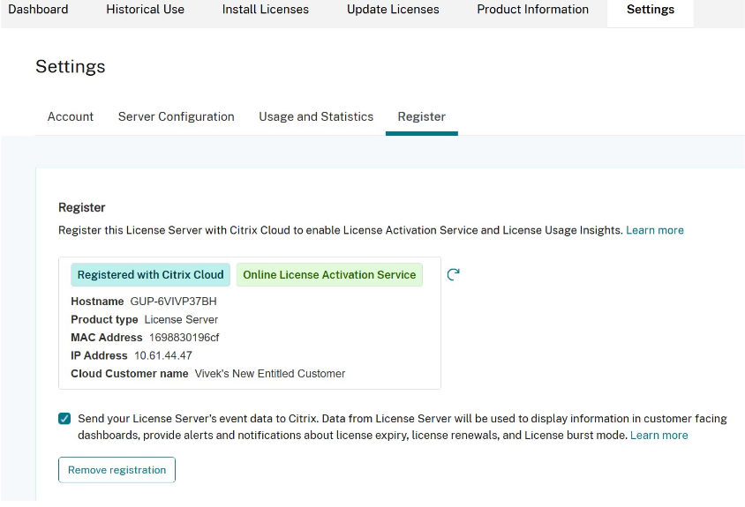Open the Account settings sub-tab
The height and width of the screenshot is (507, 745).
pyautogui.click(x=71, y=116)
